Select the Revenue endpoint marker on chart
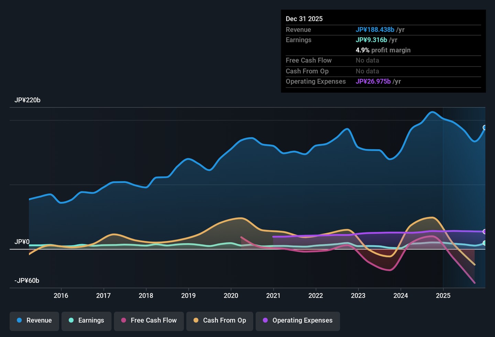Image resolution: width=495 pixels, height=337 pixels. point(485,128)
